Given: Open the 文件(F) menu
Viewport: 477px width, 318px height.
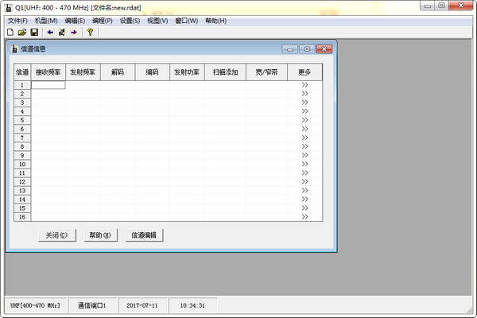Looking at the screenshot, I should (17, 21).
